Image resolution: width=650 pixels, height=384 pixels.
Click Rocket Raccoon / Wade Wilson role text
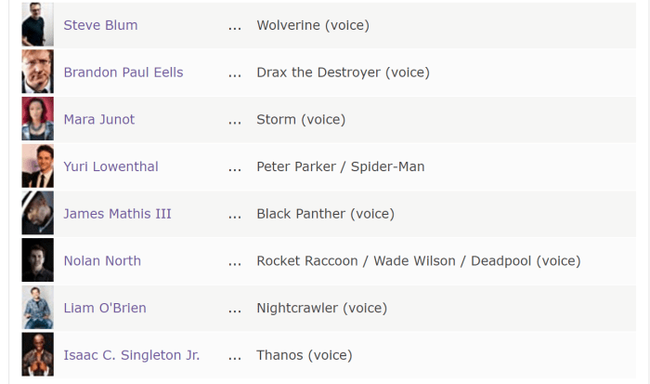click(x=356, y=260)
